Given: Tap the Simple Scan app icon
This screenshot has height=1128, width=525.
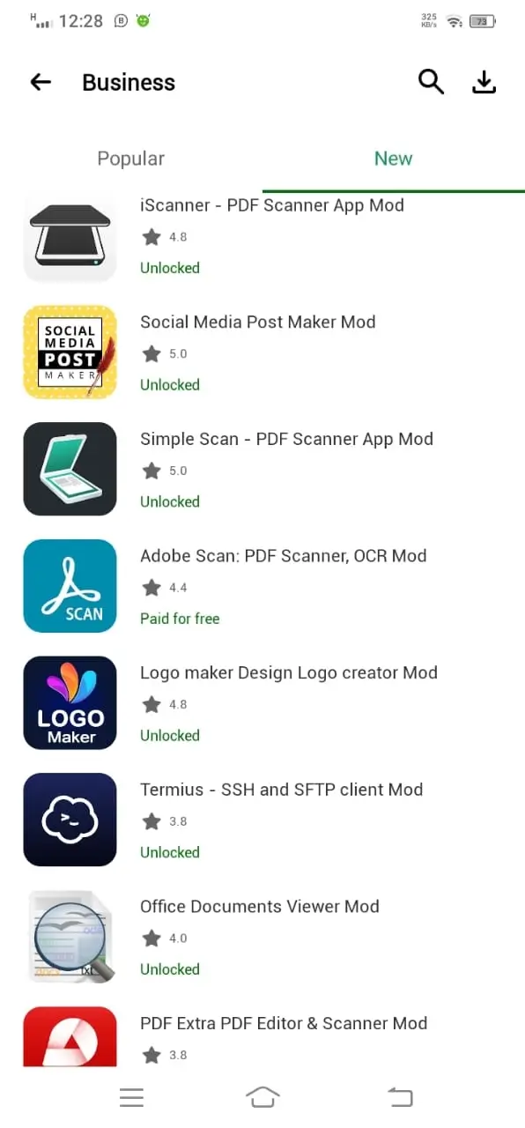Looking at the screenshot, I should [70, 469].
